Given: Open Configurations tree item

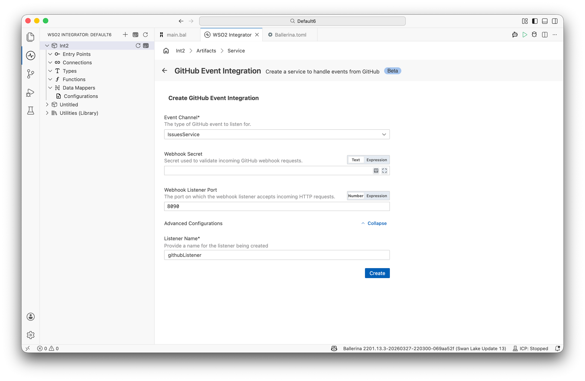Looking at the screenshot, I should tap(81, 96).
